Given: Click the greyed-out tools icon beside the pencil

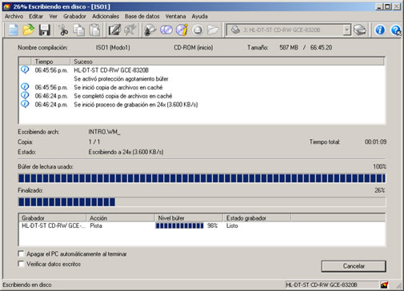Looking at the screenshot, I should [x=130, y=30].
